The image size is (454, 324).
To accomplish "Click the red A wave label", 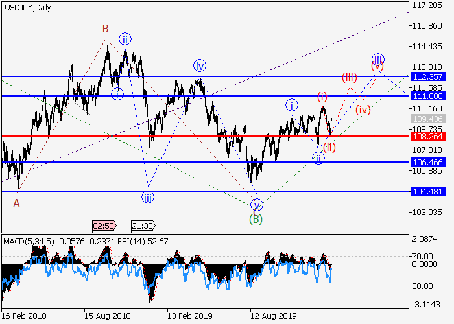I will pyautogui.click(x=16, y=202).
